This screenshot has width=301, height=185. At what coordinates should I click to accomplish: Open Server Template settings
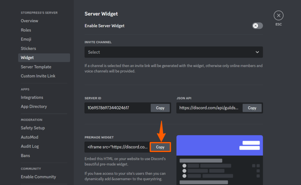click(x=36, y=67)
